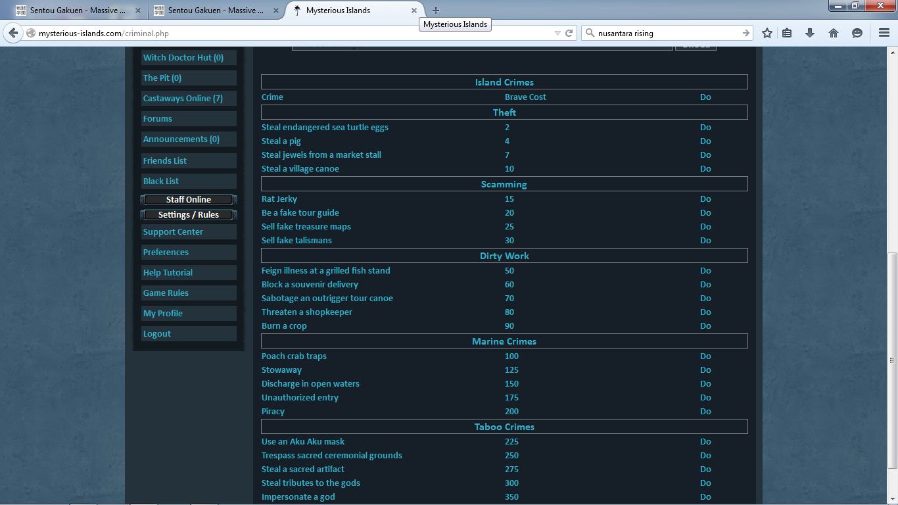Image resolution: width=898 pixels, height=505 pixels.
Task: Open the downloads arrow icon
Action: 810,33
